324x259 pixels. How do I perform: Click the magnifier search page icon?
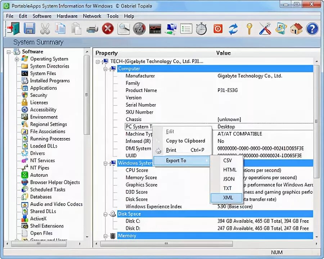click(123, 28)
